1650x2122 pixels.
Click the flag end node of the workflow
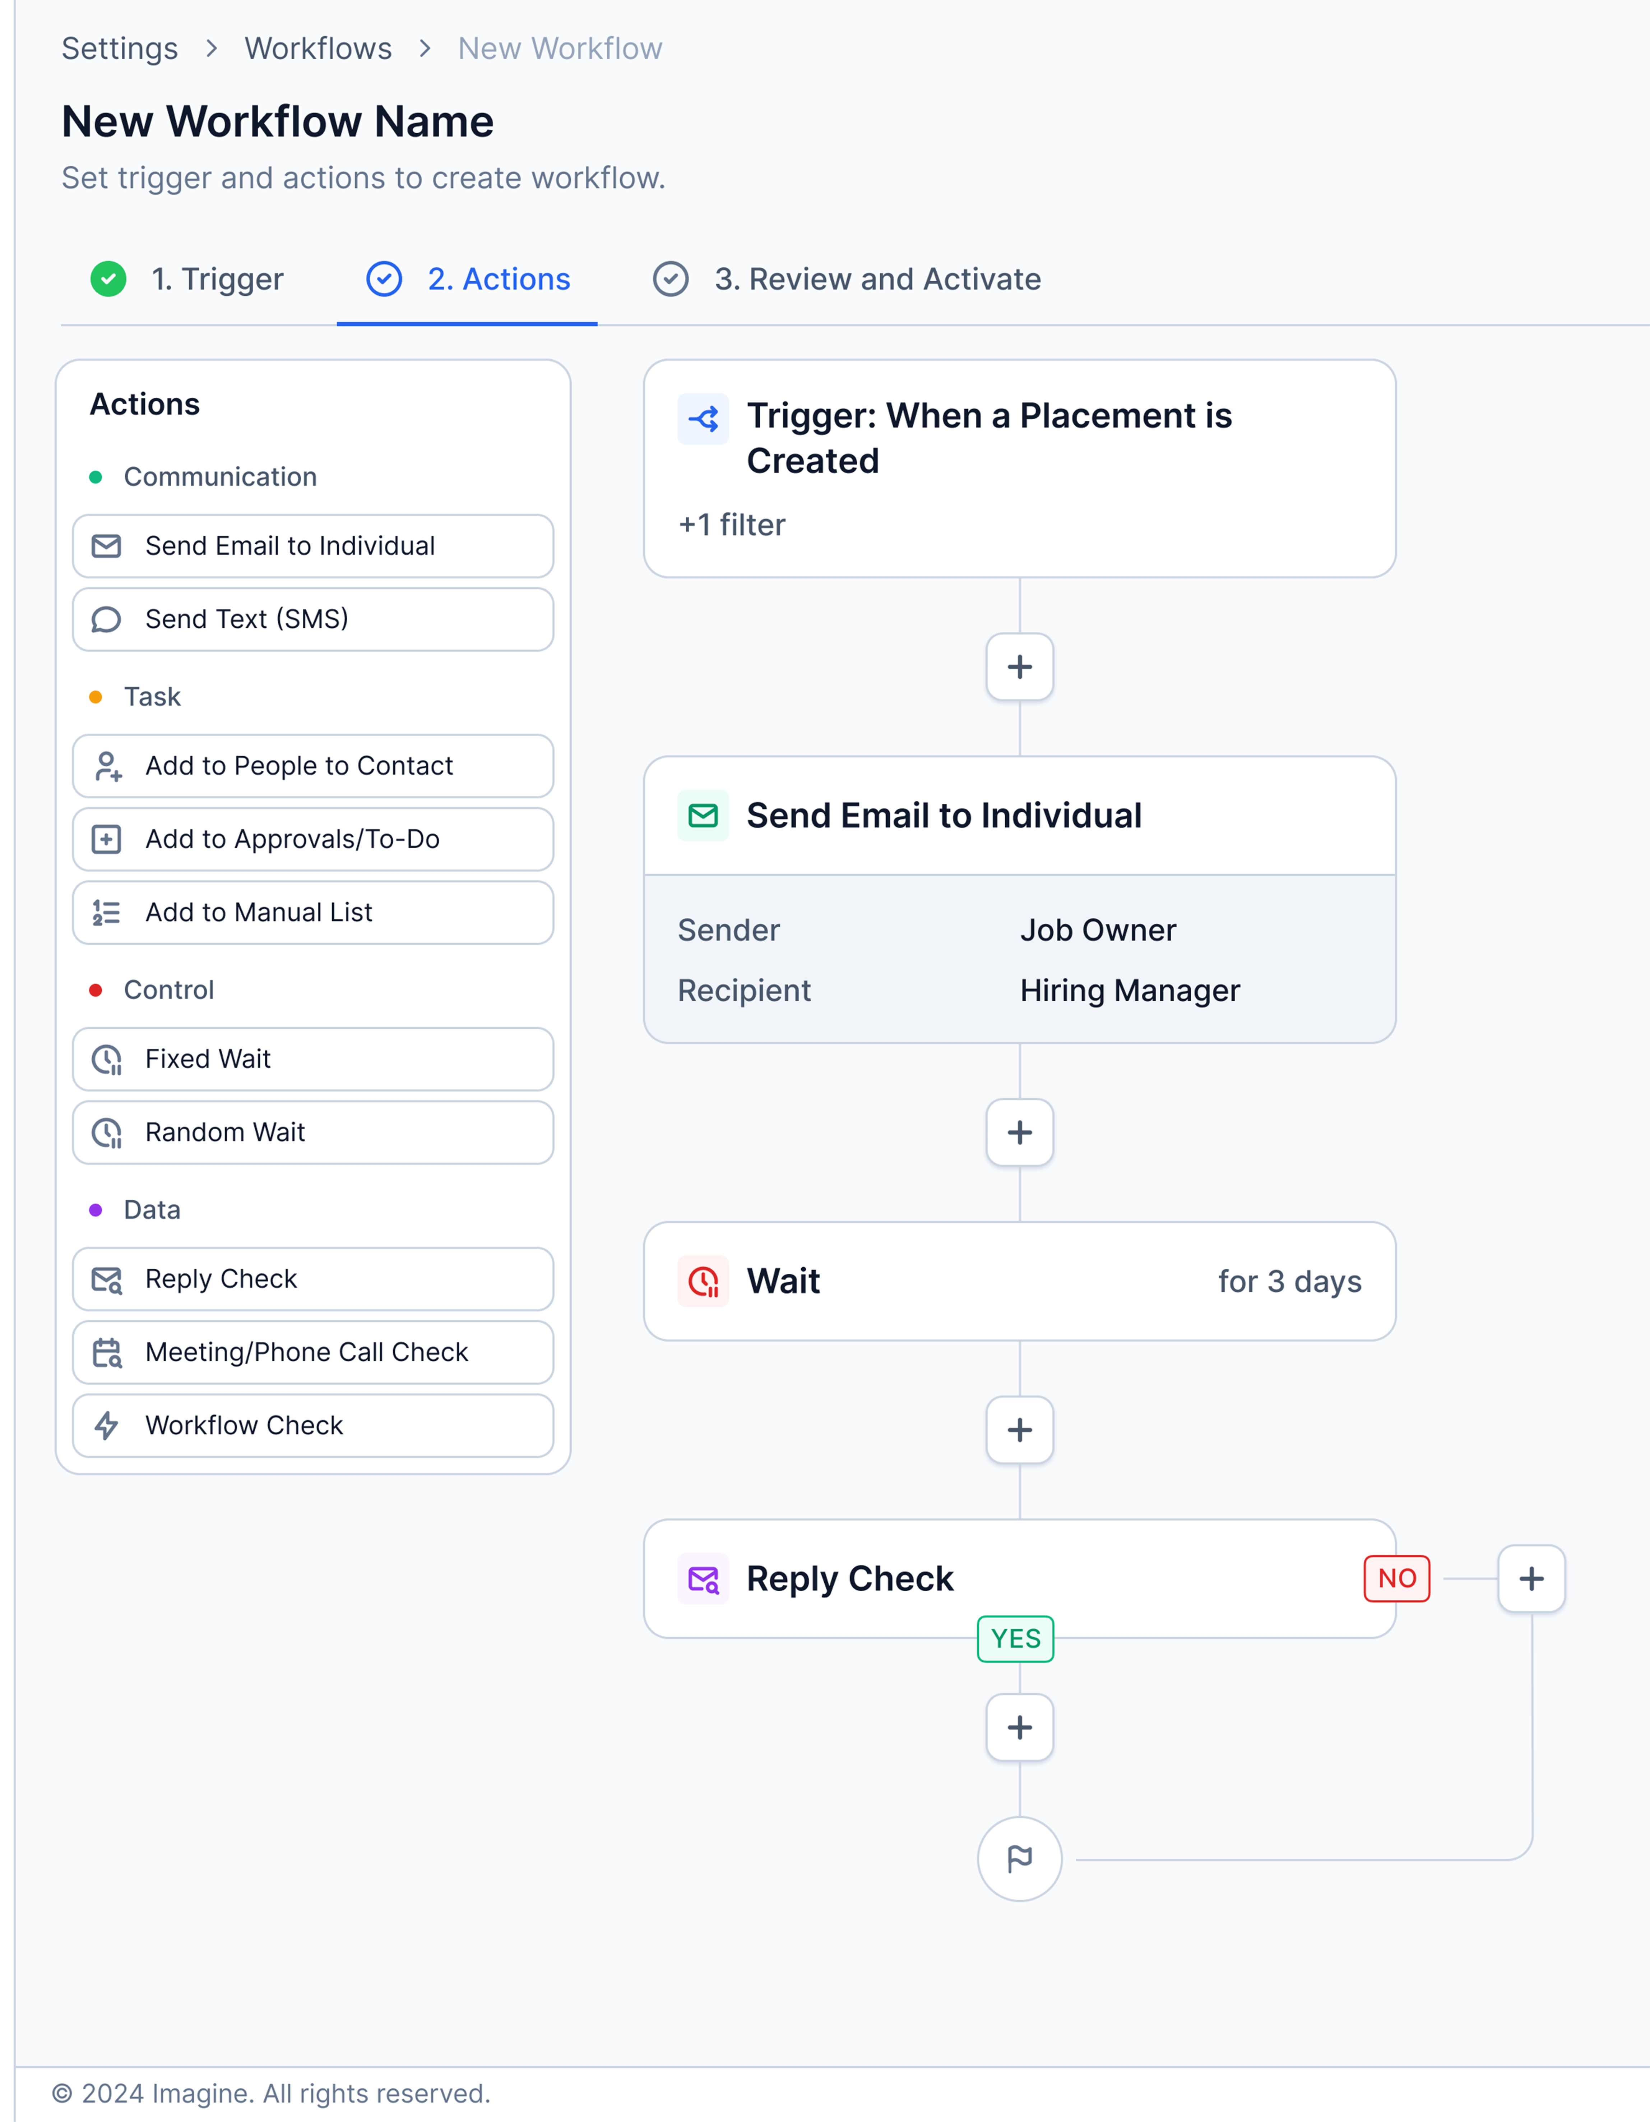(x=1020, y=1859)
